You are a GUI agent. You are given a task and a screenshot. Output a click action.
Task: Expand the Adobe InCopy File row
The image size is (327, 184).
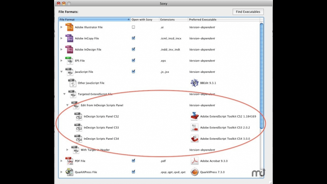coord(62,38)
